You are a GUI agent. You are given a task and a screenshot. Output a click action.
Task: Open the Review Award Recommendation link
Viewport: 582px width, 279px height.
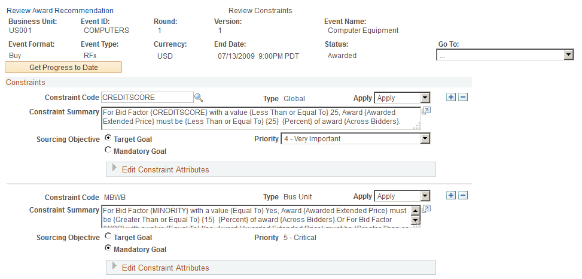click(59, 11)
